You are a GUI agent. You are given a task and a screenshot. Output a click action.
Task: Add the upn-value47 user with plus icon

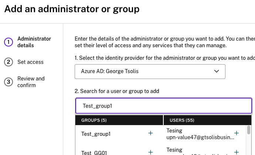pyautogui.click(x=237, y=133)
